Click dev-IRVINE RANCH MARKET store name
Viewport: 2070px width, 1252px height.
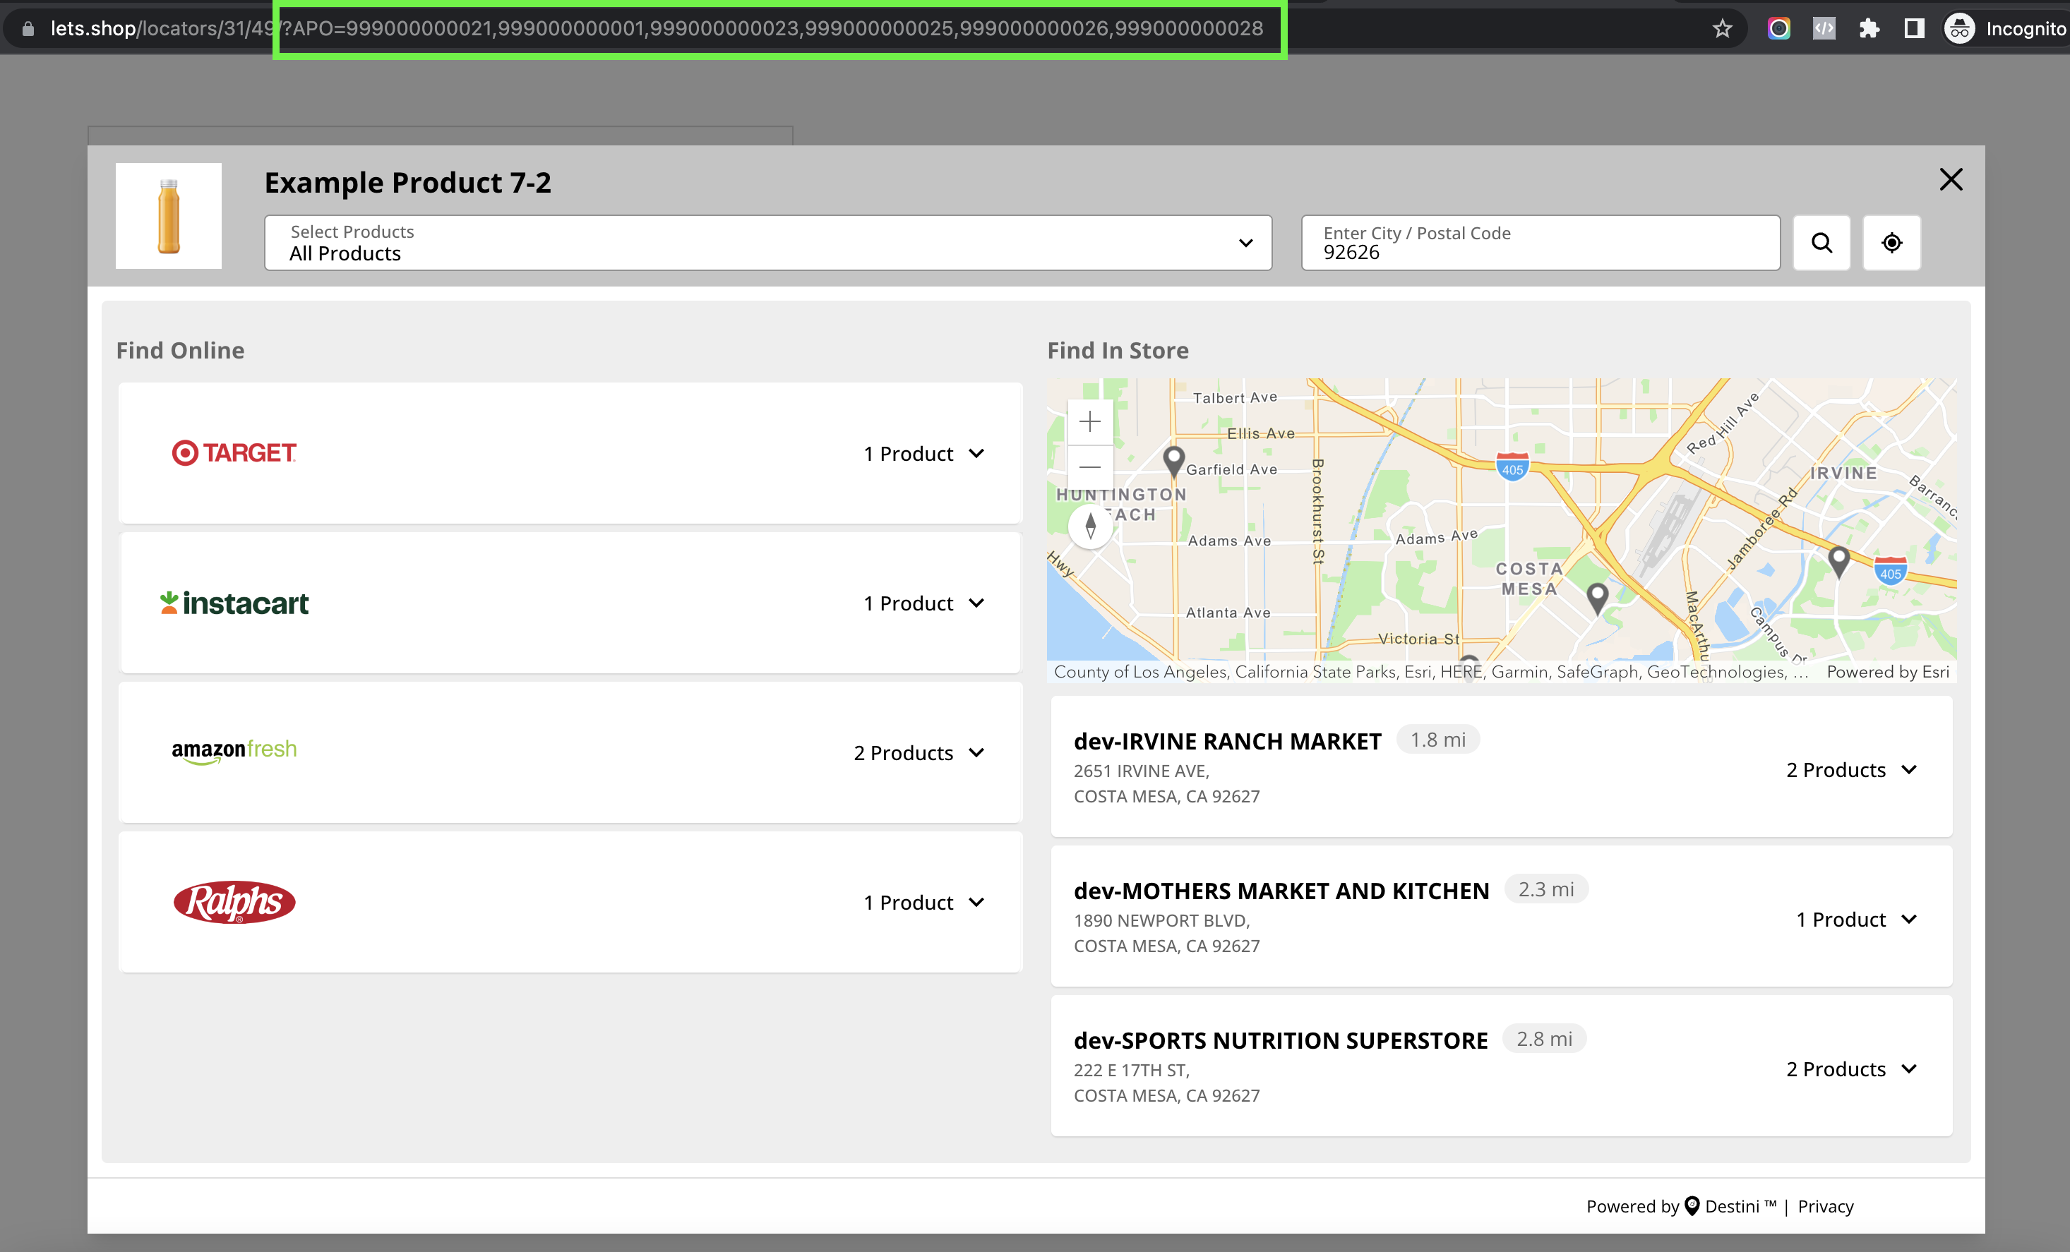click(x=1226, y=742)
